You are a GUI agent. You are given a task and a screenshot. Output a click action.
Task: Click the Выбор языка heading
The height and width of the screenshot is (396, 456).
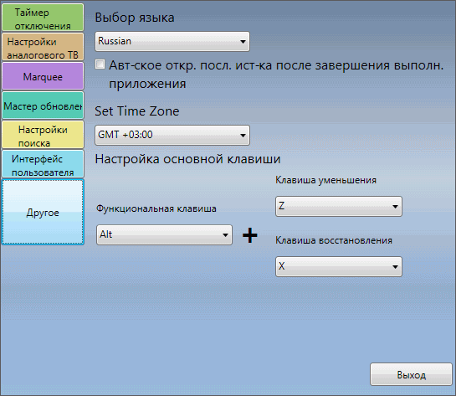click(135, 18)
